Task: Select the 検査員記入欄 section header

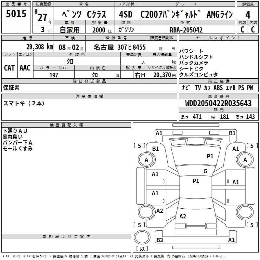Action: tap(66, 125)
